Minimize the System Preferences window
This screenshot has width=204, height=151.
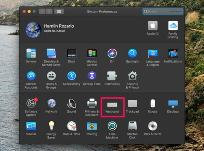(x=29, y=12)
